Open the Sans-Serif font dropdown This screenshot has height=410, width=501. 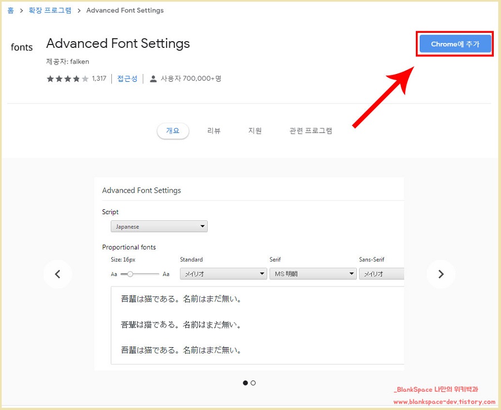coord(381,274)
